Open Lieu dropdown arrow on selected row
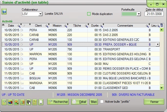 coord(158,44)
